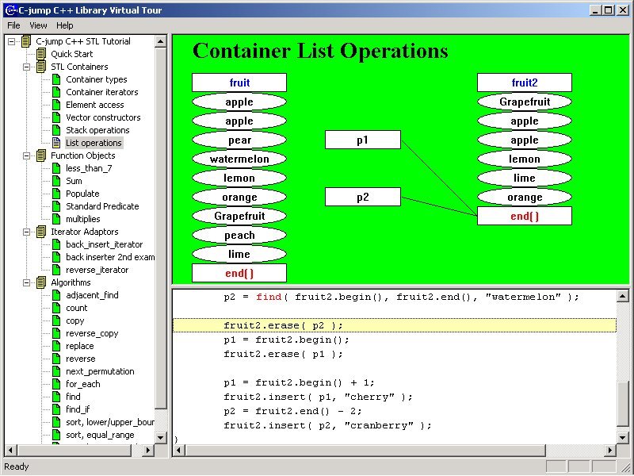Viewport: 634px width, 476px height.
Task: Collapse the C-jump C++ STL Tutorial root node
Action: (11, 41)
